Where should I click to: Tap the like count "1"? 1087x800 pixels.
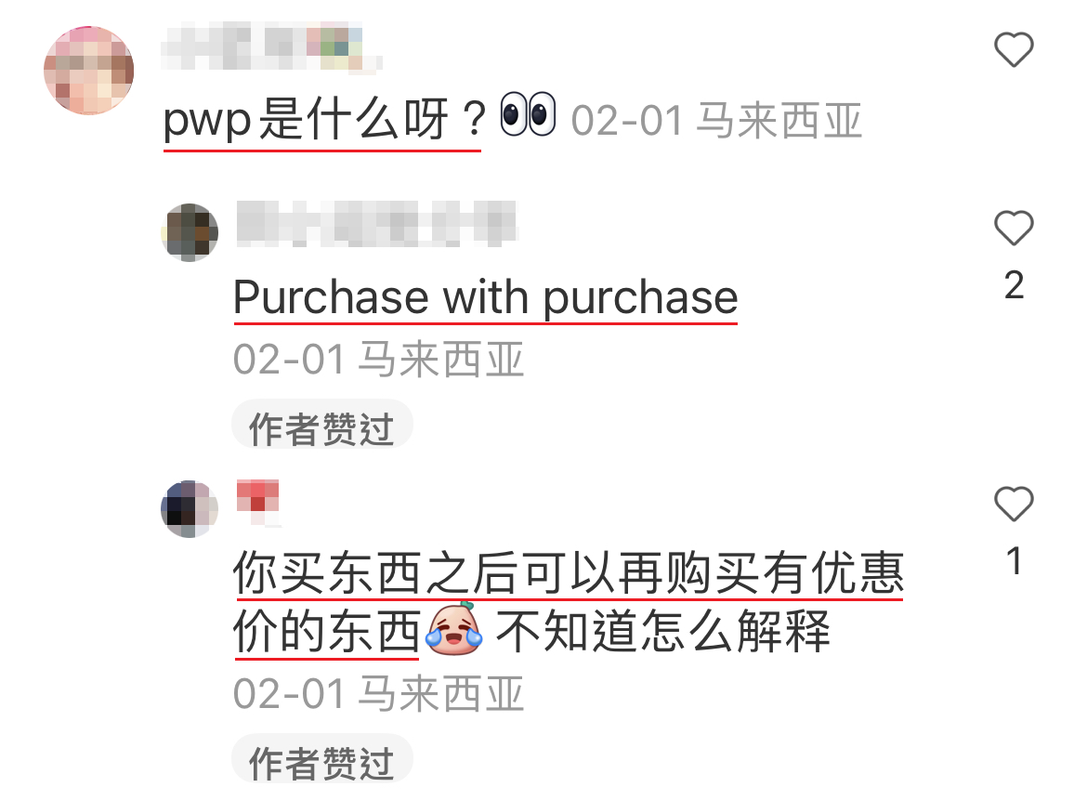point(1014,561)
